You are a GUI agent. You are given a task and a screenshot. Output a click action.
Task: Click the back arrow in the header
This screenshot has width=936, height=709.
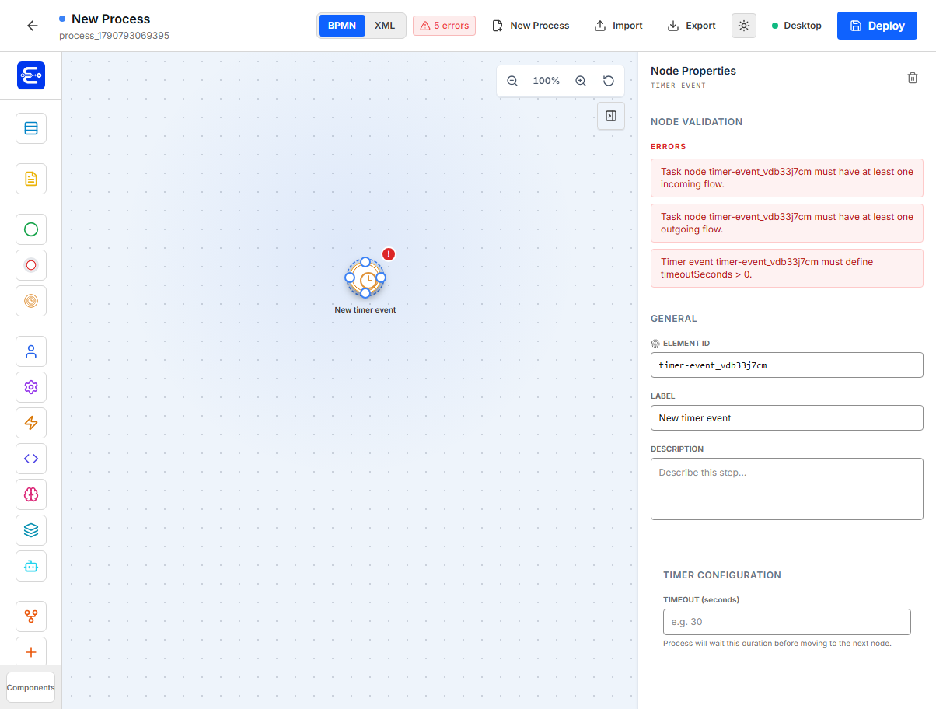point(32,26)
